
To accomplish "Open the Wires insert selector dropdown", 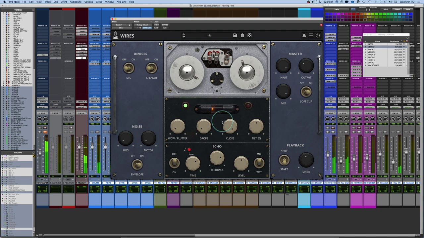I will coord(121,28).
